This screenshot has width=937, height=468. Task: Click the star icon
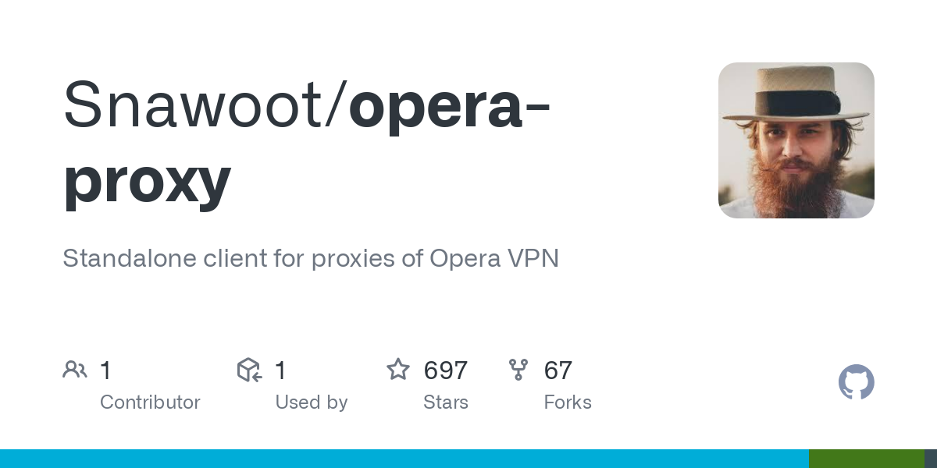pyautogui.click(x=398, y=369)
